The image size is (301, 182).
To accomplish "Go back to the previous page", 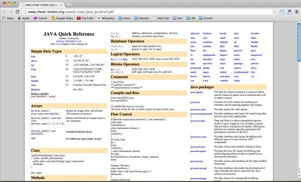I will 5,12.
